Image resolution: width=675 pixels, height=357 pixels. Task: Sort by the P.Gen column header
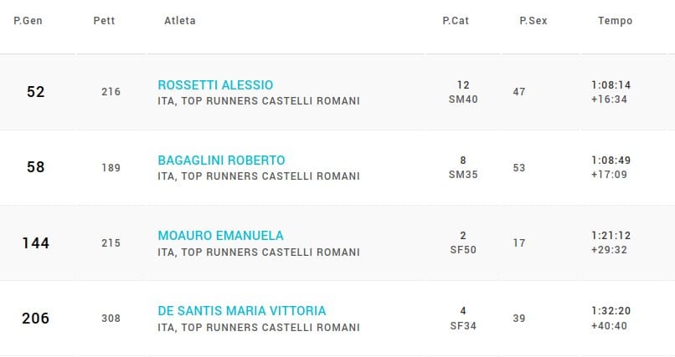pos(28,21)
